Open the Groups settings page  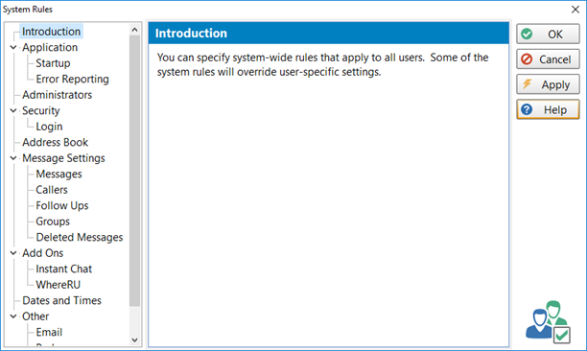53,222
